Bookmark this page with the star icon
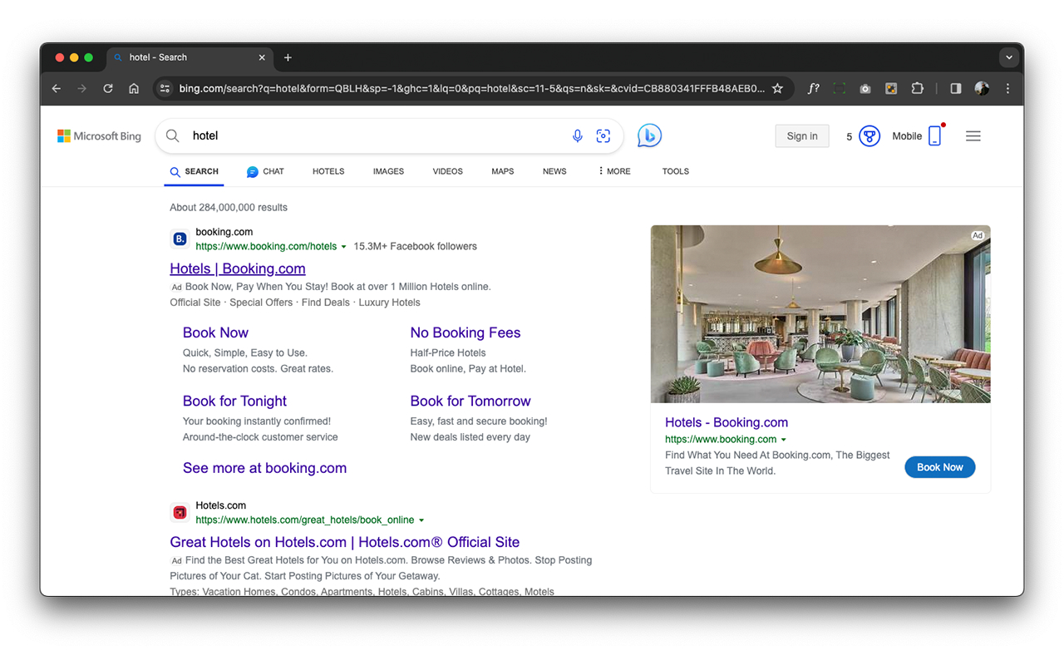 (x=777, y=88)
